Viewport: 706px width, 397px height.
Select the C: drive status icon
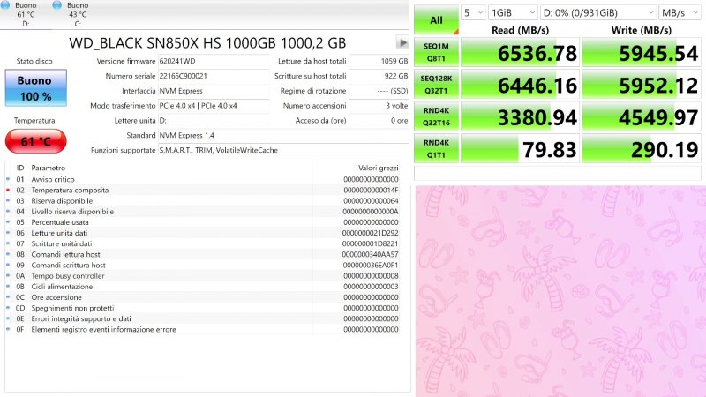[x=56, y=5]
